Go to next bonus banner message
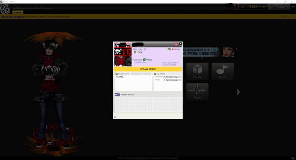296x160 pixels. tap(289, 16)
